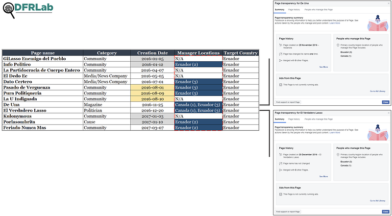Go to Ad Library from De Una dialog
392x216 pixels.
tap(377, 91)
